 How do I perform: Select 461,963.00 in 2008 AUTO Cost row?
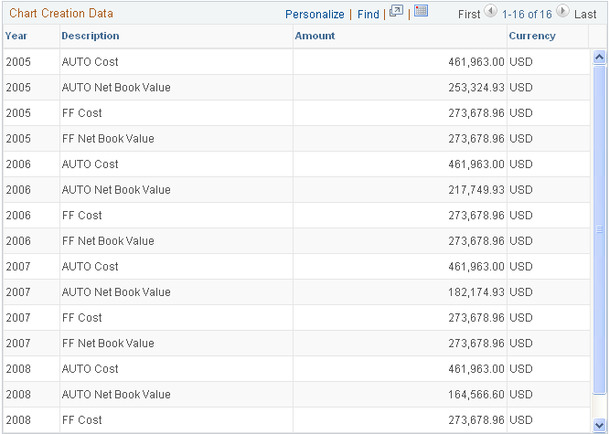(476, 369)
